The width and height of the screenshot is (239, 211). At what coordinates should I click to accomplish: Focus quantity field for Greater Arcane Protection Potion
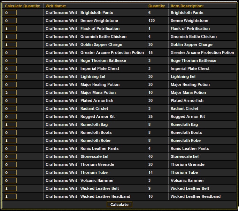click(11, 52)
